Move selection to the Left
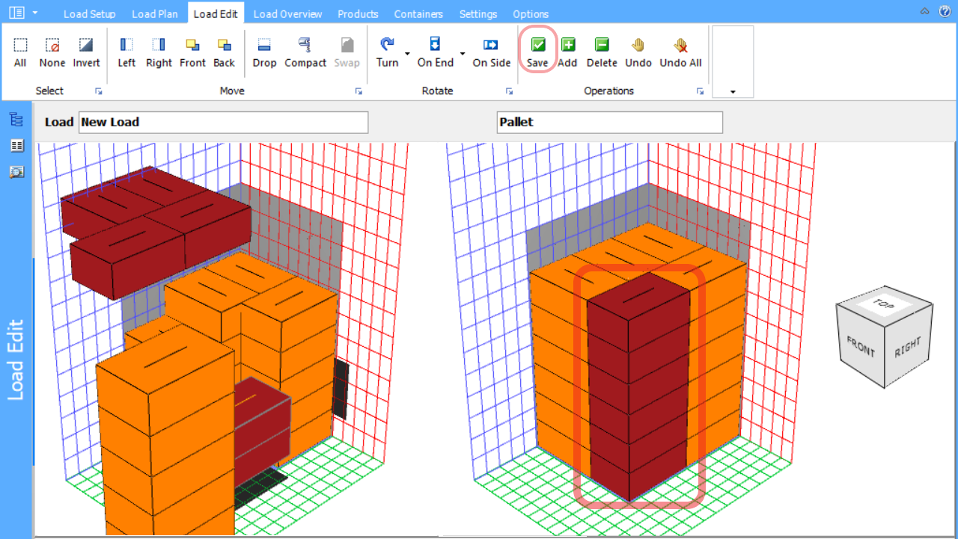The width and height of the screenshot is (958, 539). [126, 51]
